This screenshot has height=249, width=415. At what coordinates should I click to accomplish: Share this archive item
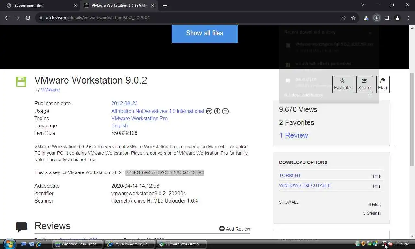[364, 84]
